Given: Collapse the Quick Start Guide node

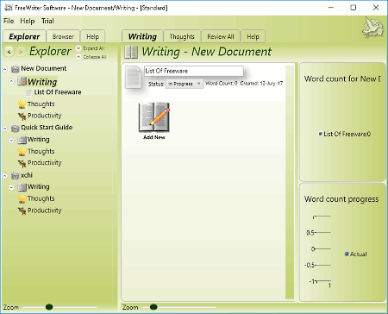Looking at the screenshot, I should click(5, 129).
